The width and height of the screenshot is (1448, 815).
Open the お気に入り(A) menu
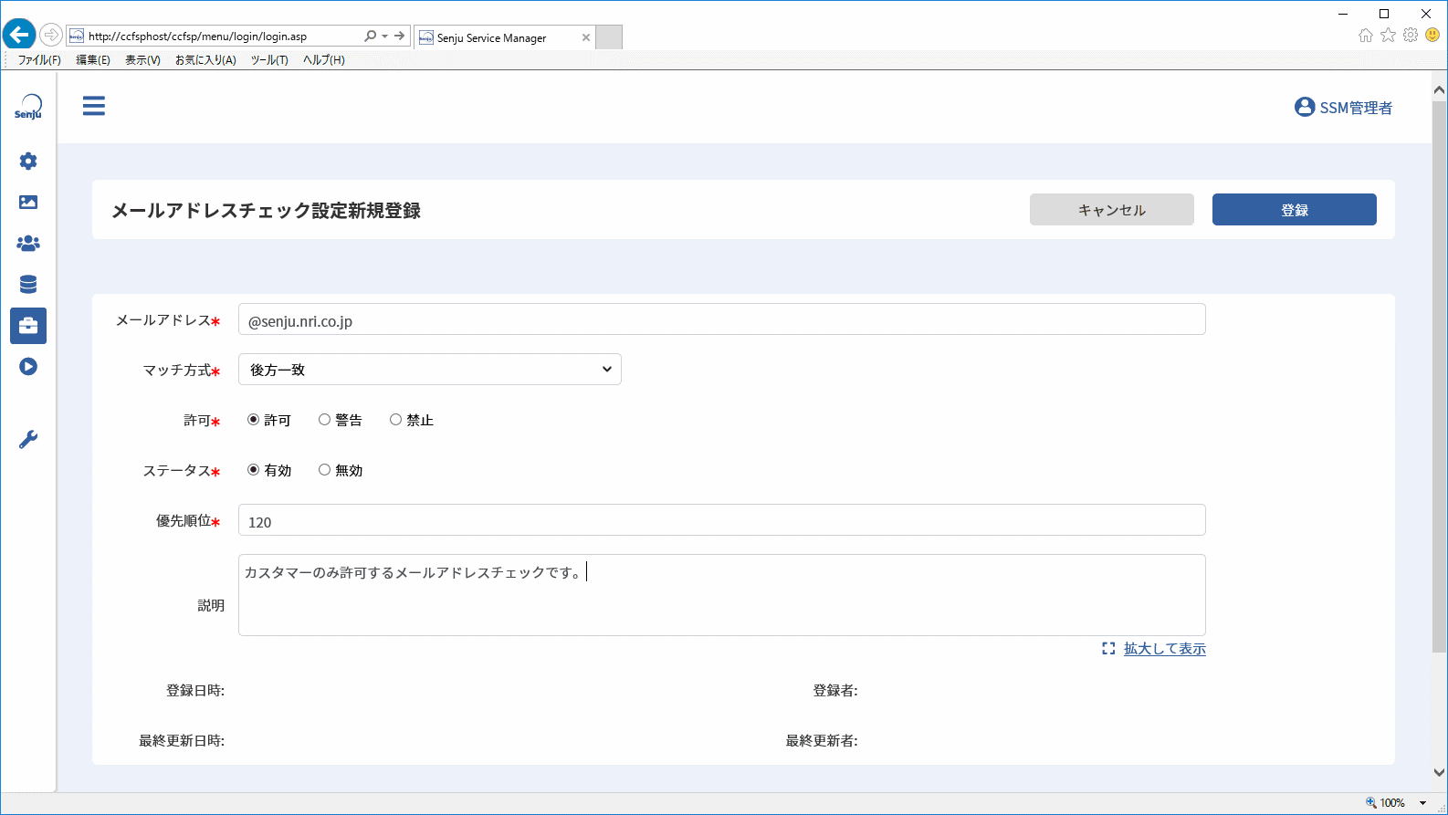click(x=205, y=60)
